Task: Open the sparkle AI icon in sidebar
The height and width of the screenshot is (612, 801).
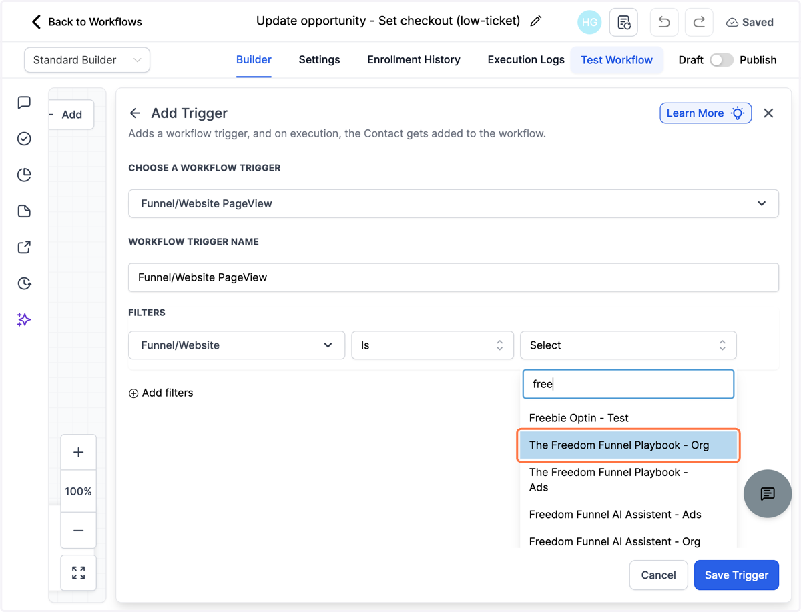Action: (x=24, y=319)
